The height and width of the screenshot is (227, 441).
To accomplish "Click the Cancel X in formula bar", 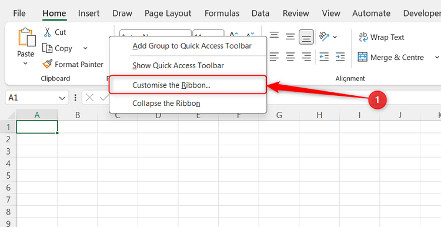I will point(89,98).
